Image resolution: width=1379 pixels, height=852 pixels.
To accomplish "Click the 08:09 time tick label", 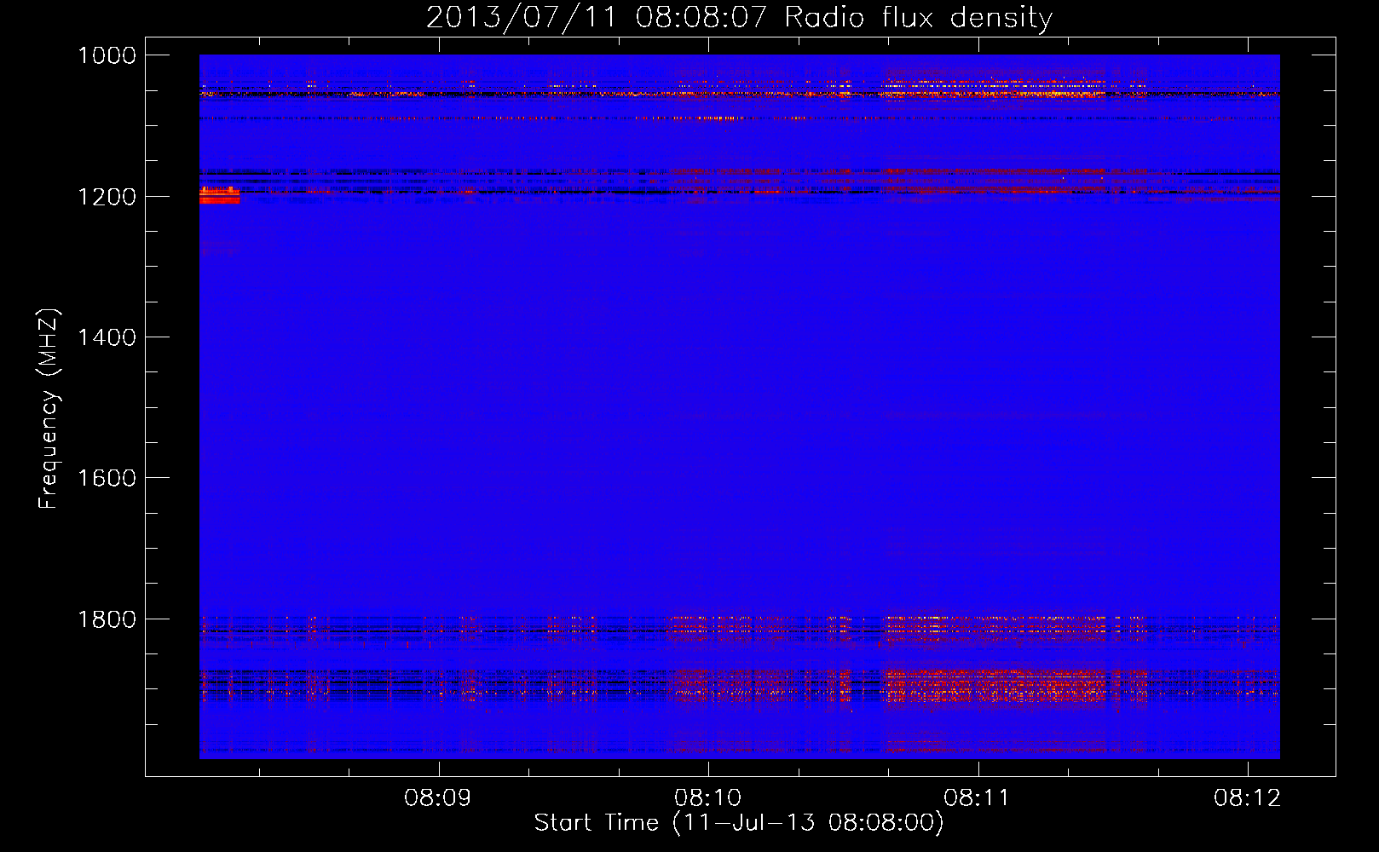I will (438, 798).
